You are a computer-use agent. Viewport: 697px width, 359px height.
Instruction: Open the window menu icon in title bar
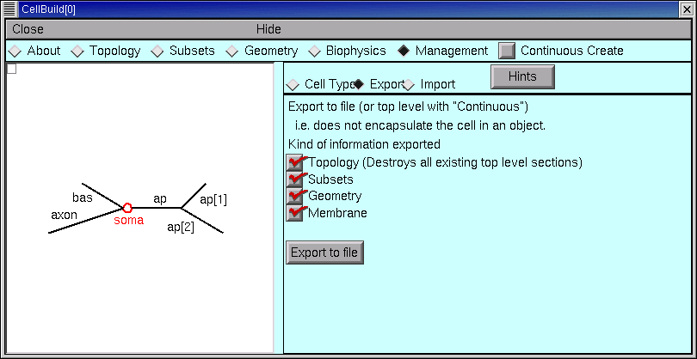[9, 8]
